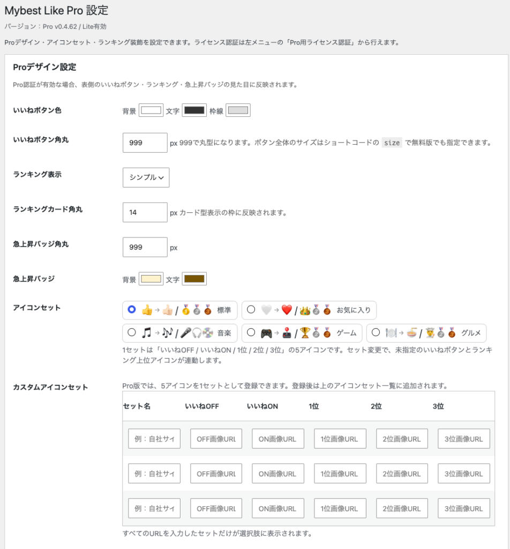Image resolution: width=510 pixels, height=549 pixels.
Task: Open the ランキング表示 シンプル dropdown
Action: (146, 177)
